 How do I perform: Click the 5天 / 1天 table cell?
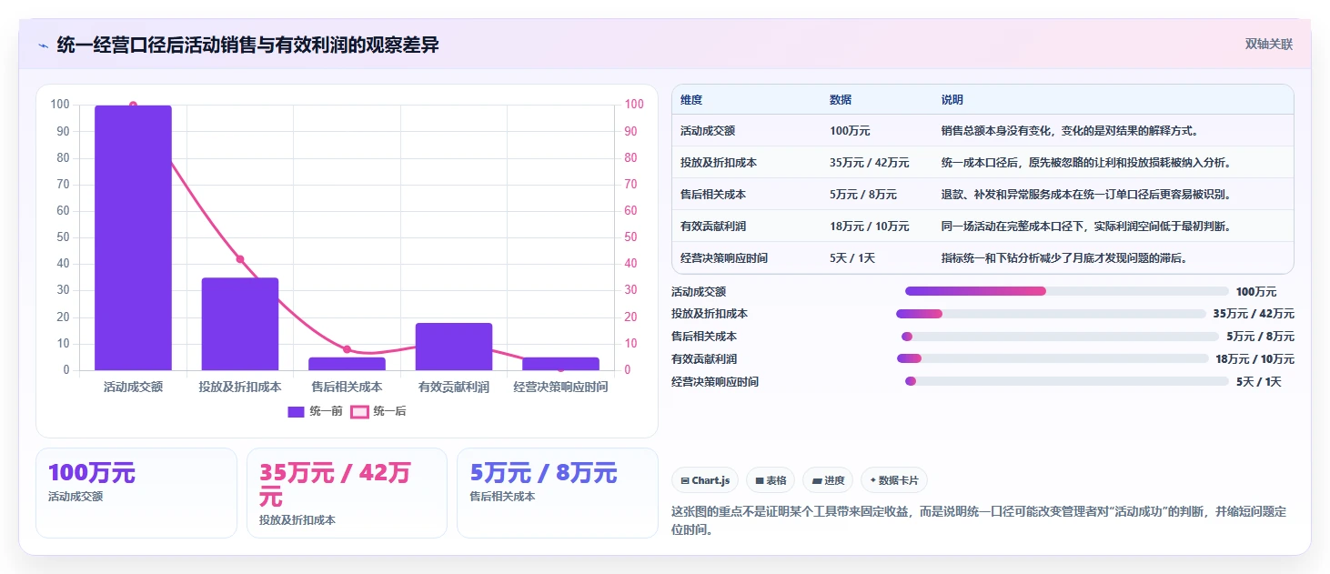pos(852,258)
